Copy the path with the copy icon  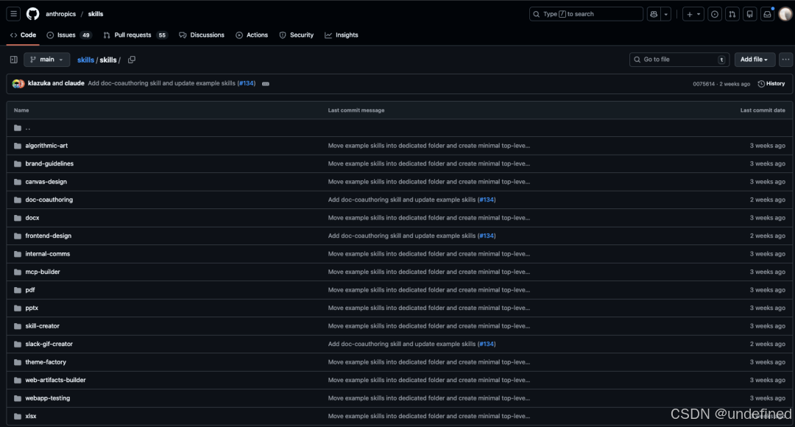(x=132, y=60)
